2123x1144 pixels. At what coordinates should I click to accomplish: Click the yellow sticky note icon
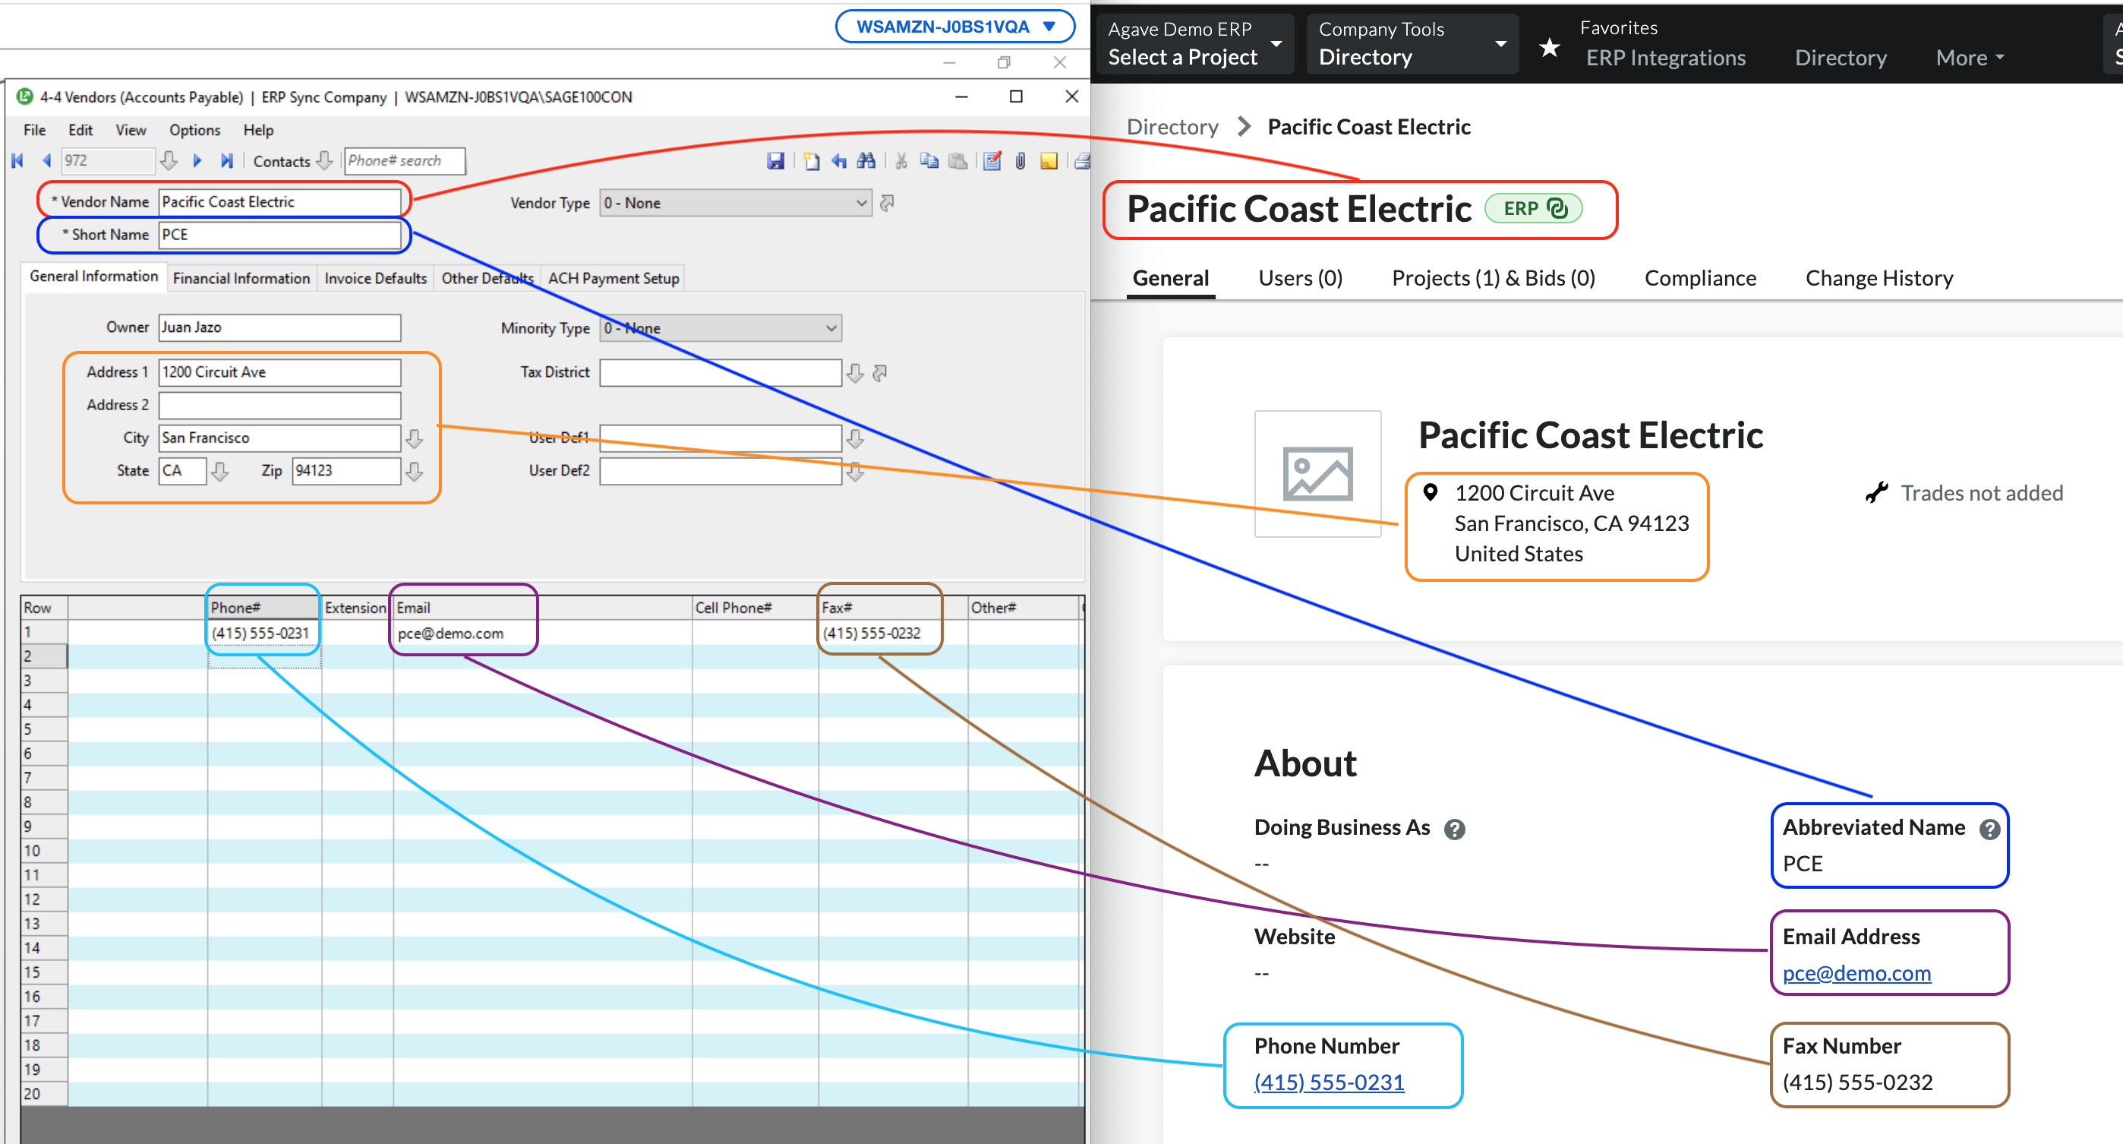(1049, 161)
